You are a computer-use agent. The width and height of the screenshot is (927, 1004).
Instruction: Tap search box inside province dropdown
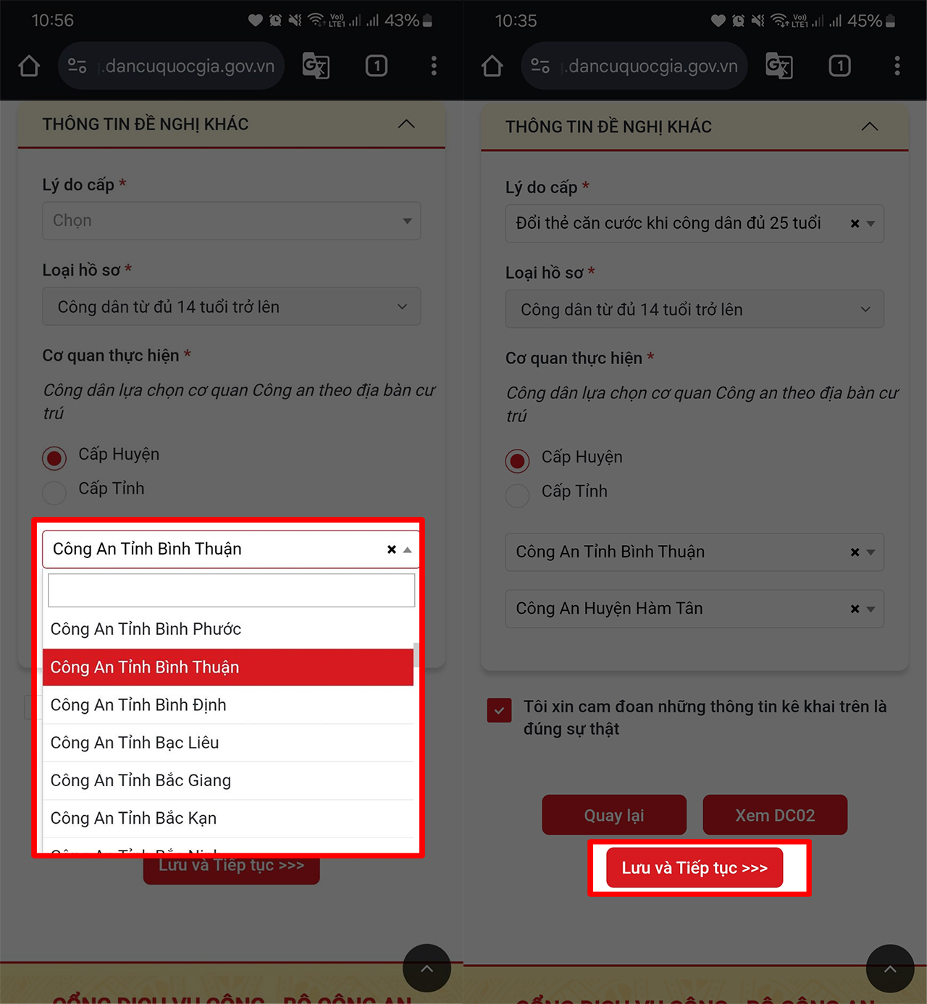pyautogui.click(x=231, y=590)
